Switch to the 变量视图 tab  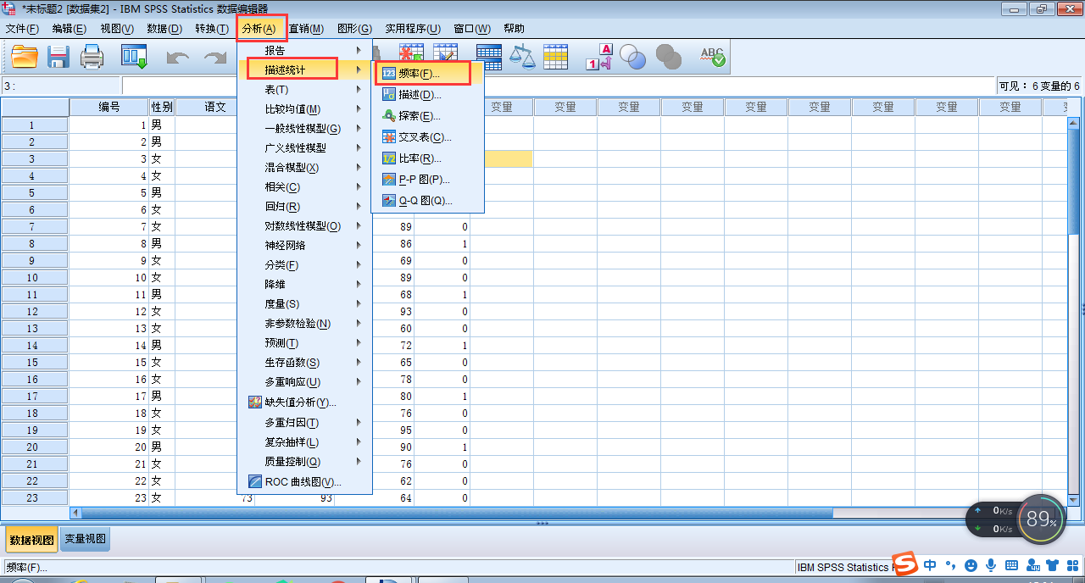point(85,539)
